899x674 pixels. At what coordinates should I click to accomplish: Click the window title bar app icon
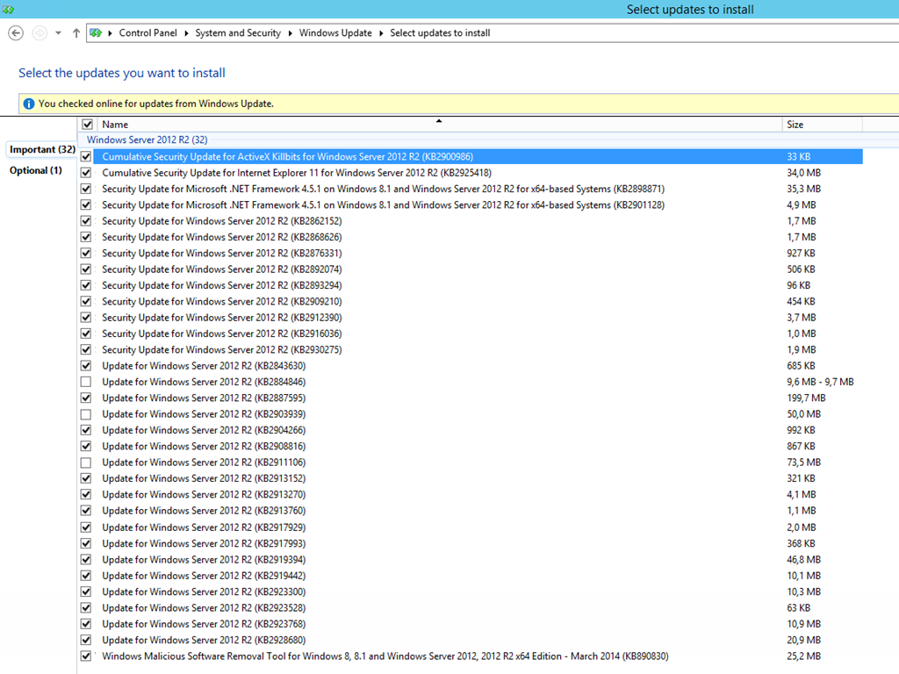8,9
